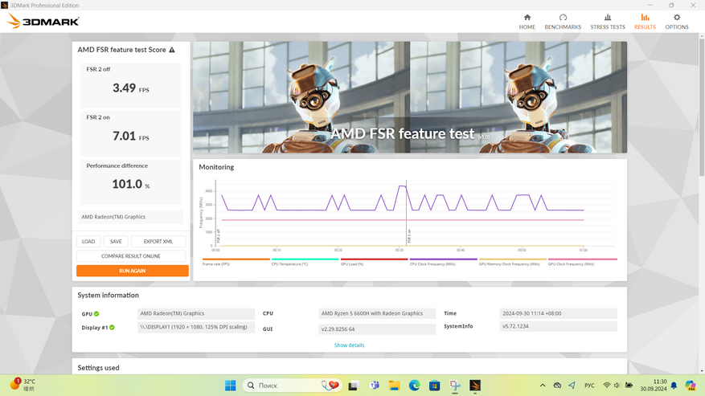Click the volume speaker tray icon
Viewport: 705px width, 396px height.
click(617, 386)
